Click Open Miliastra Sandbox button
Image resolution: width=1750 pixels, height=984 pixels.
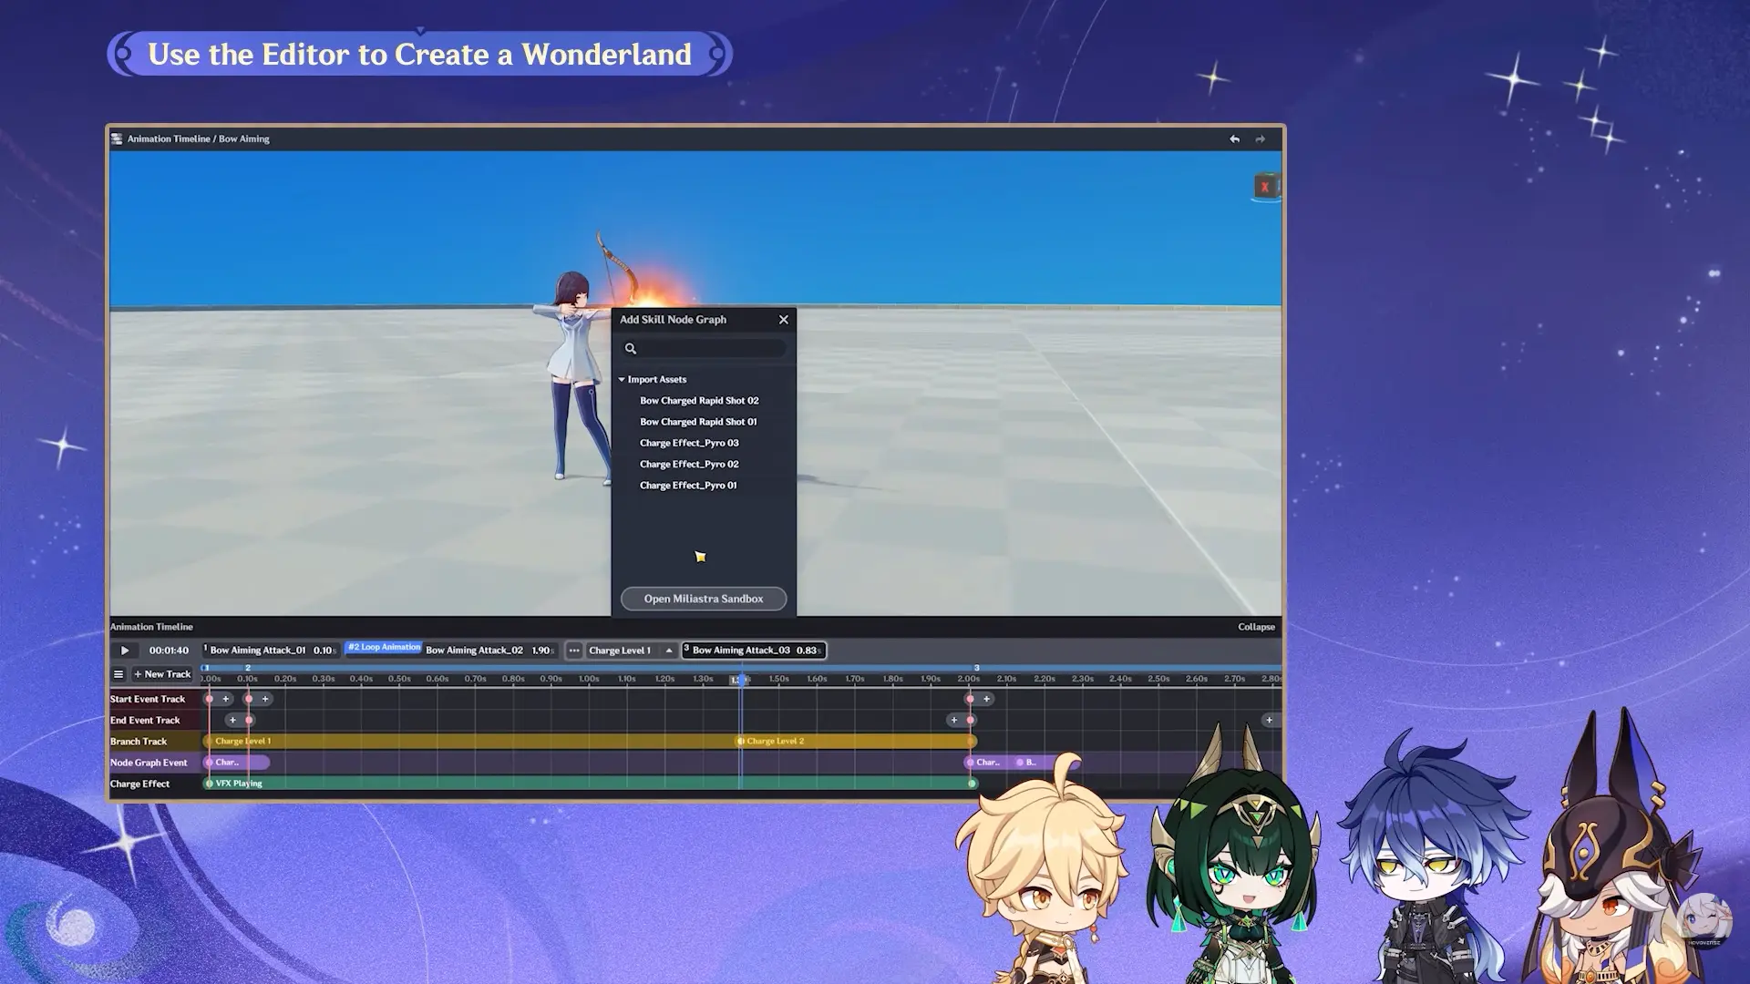tap(703, 599)
